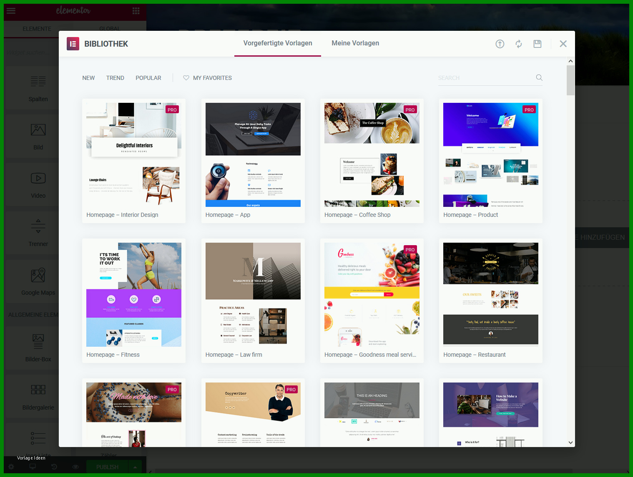Open the widgets grid icon in header
The width and height of the screenshot is (633, 477).
[136, 11]
